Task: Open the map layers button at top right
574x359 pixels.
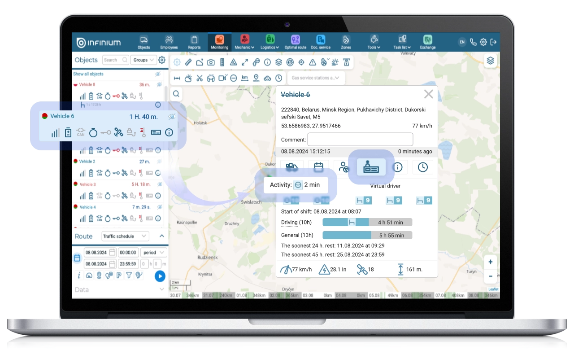Action: [x=491, y=61]
